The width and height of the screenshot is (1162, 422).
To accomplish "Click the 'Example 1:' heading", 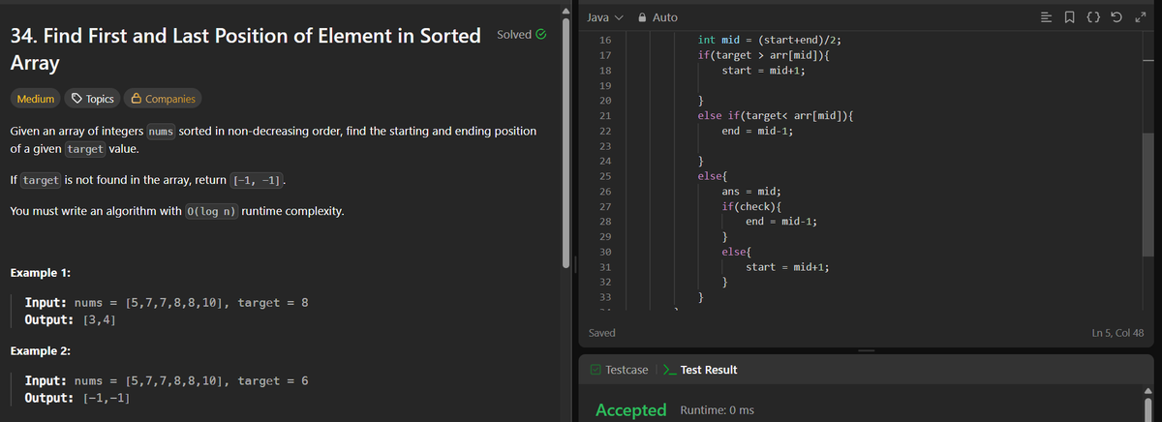I will tap(39, 272).
